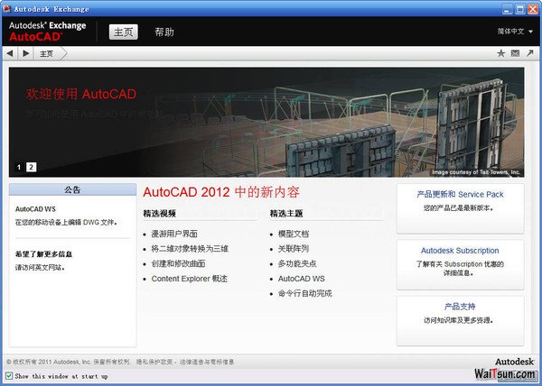The image size is (542, 386).
Task: Open Autodesk Subscription panel link
Action: (x=460, y=251)
